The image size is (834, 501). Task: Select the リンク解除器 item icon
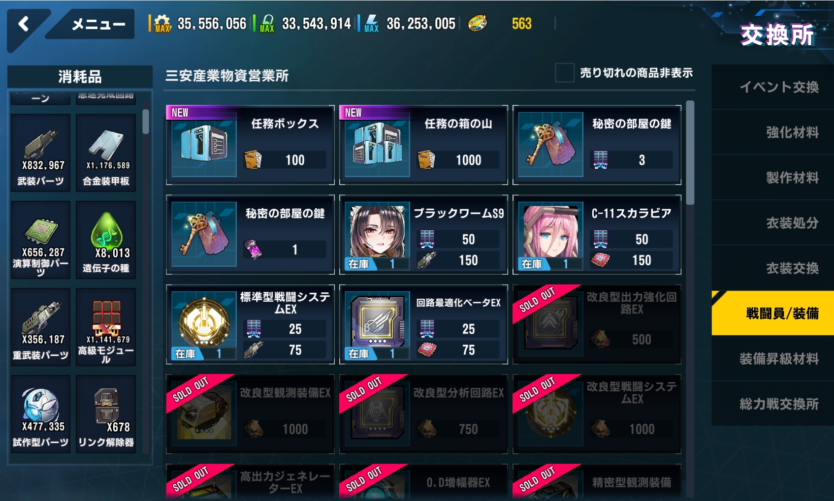(x=106, y=405)
